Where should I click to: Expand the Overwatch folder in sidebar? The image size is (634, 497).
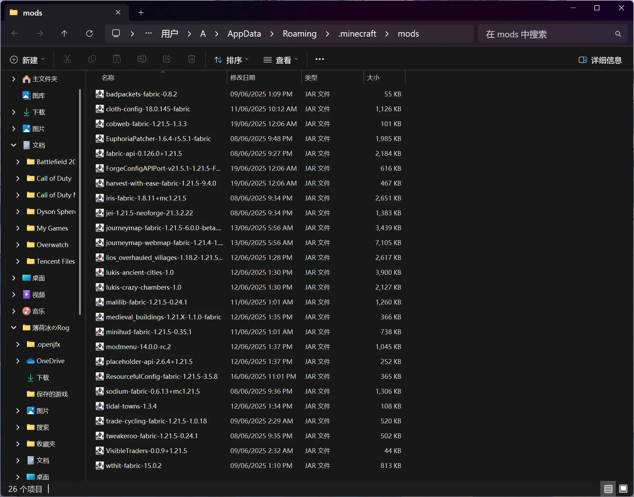tap(18, 245)
